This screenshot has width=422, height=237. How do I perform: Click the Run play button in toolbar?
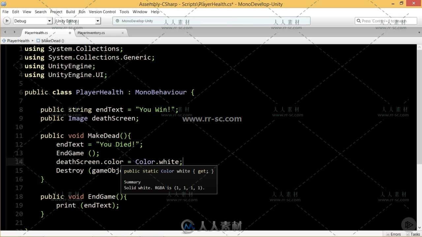pos(7,21)
